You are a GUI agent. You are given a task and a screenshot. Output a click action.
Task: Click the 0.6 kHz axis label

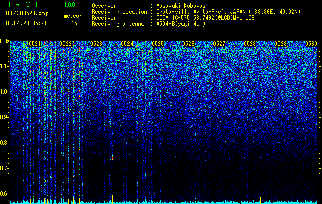pos(4,194)
